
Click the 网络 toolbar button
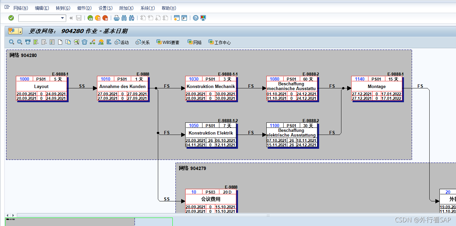pyautogui.click(x=194, y=42)
